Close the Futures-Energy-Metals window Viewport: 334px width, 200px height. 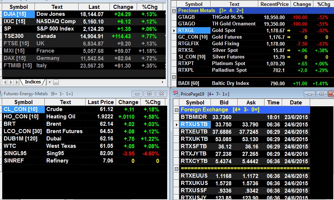pyautogui.click(x=162, y=94)
